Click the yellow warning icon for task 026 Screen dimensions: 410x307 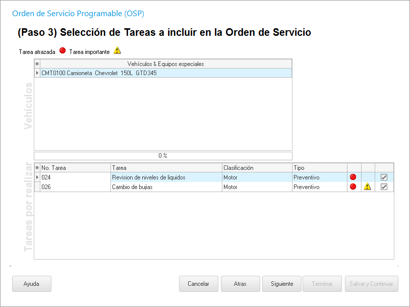[x=368, y=187]
